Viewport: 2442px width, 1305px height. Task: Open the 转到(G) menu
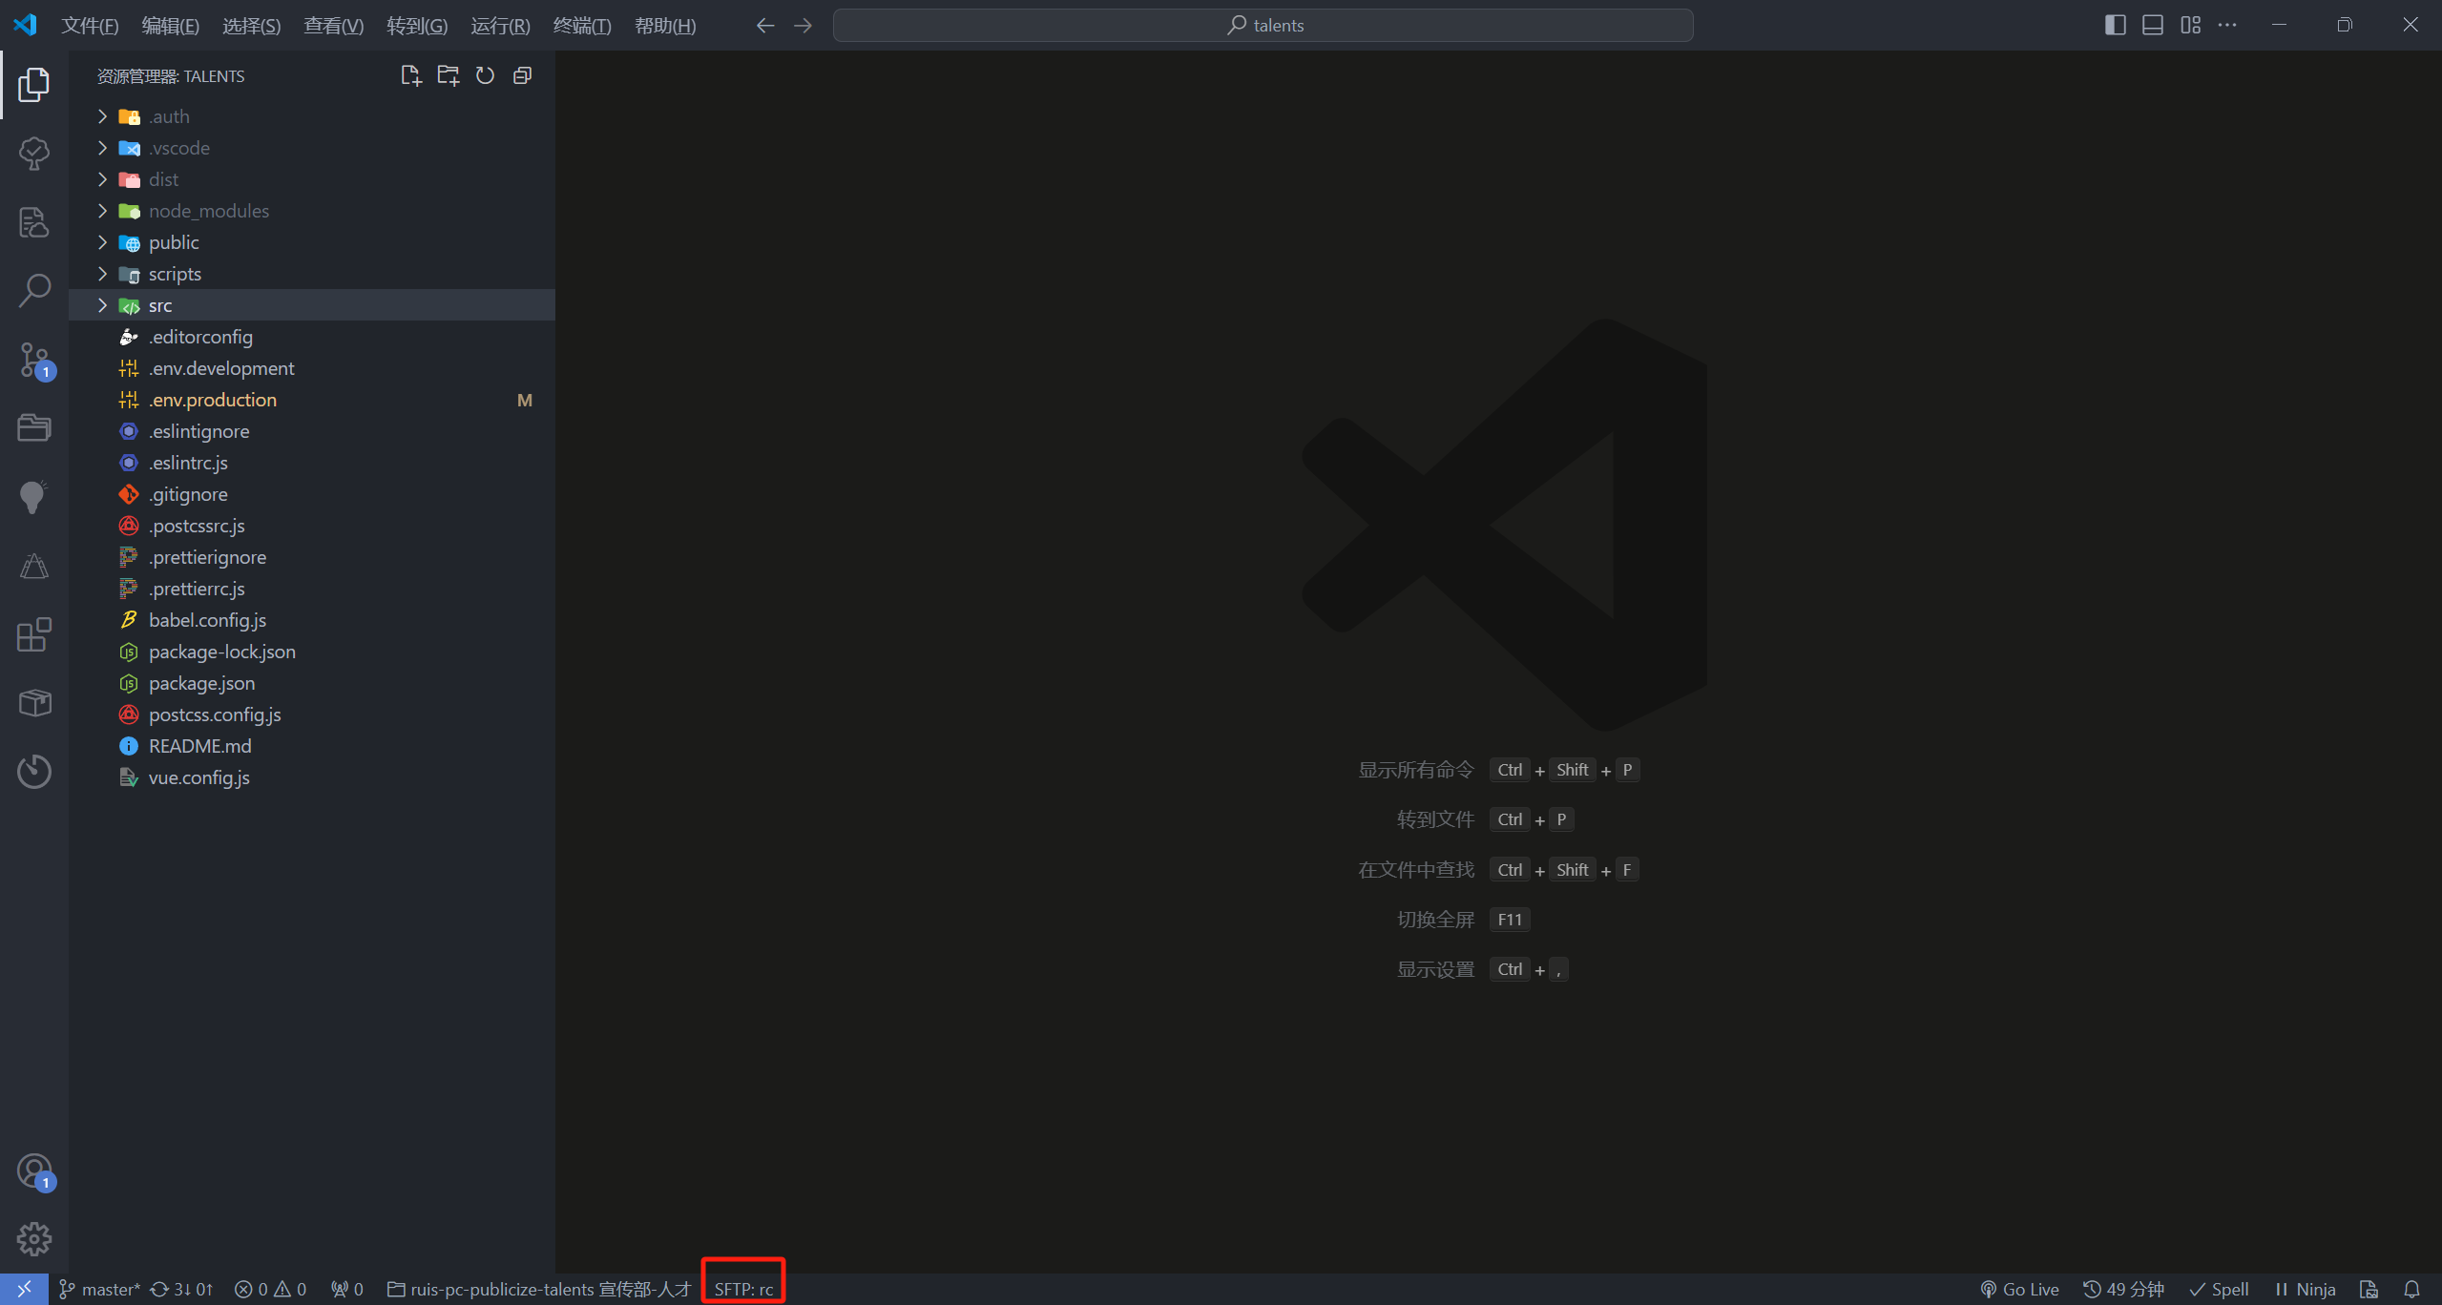pyautogui.click(x=417, y=26)
